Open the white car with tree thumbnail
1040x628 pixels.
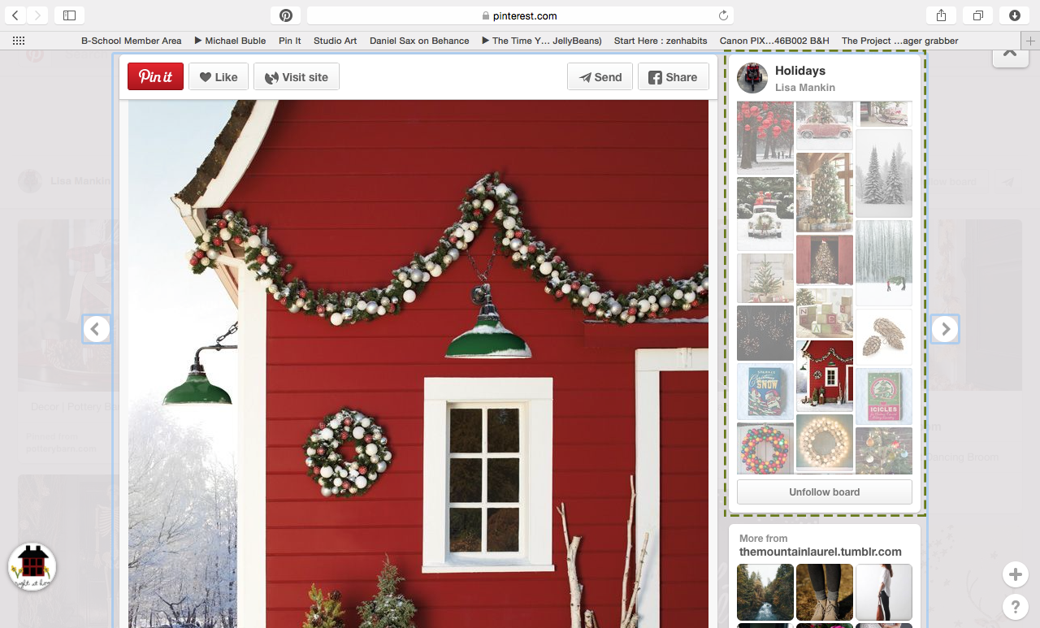(765, 214)
